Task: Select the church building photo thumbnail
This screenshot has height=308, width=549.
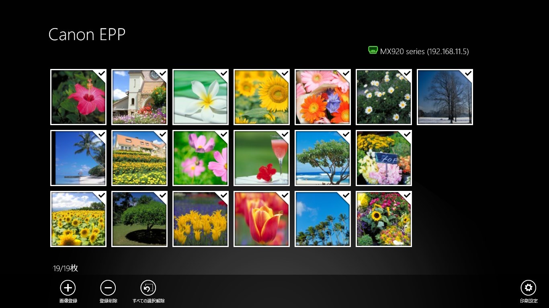Action: [139, 97]
